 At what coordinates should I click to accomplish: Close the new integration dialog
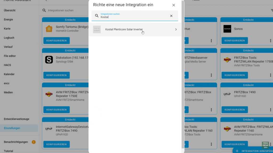174,5
